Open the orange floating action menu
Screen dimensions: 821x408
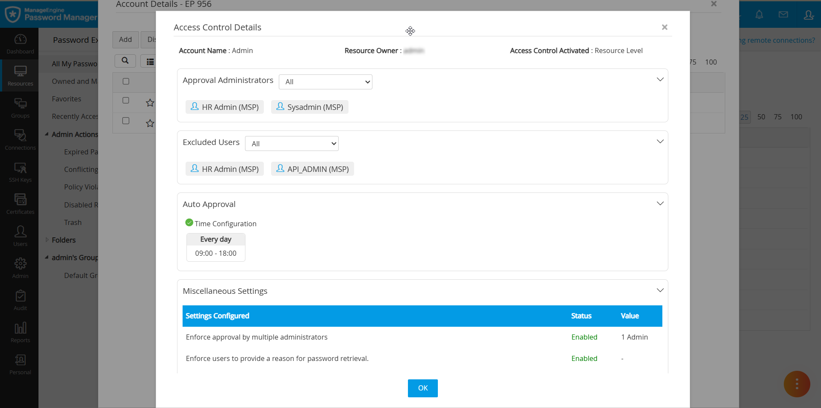tap(796, 384)
